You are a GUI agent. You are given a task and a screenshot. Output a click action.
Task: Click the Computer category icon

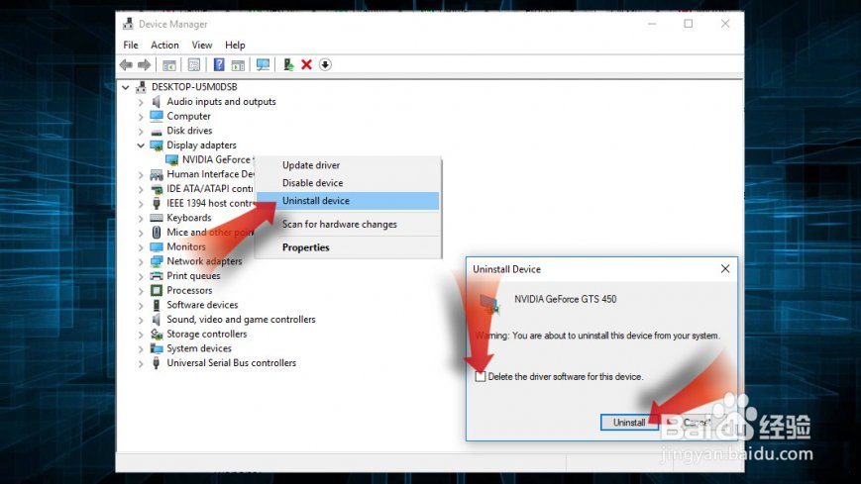pyautogui.click(x=157, y=116)
